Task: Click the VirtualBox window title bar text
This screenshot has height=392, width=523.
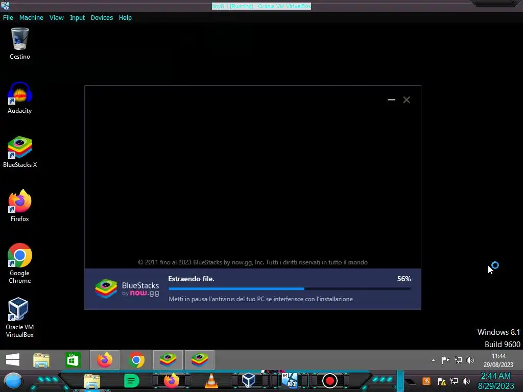Action: tap(261, 6)
